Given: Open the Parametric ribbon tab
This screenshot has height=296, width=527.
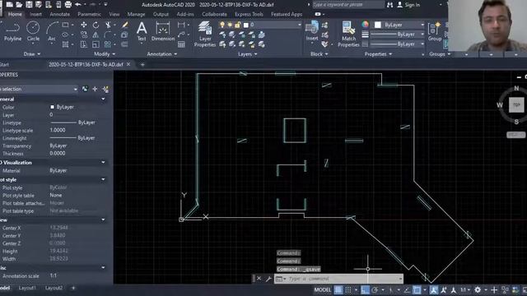Looking at the screenshot, I should [x=89, y=14].
